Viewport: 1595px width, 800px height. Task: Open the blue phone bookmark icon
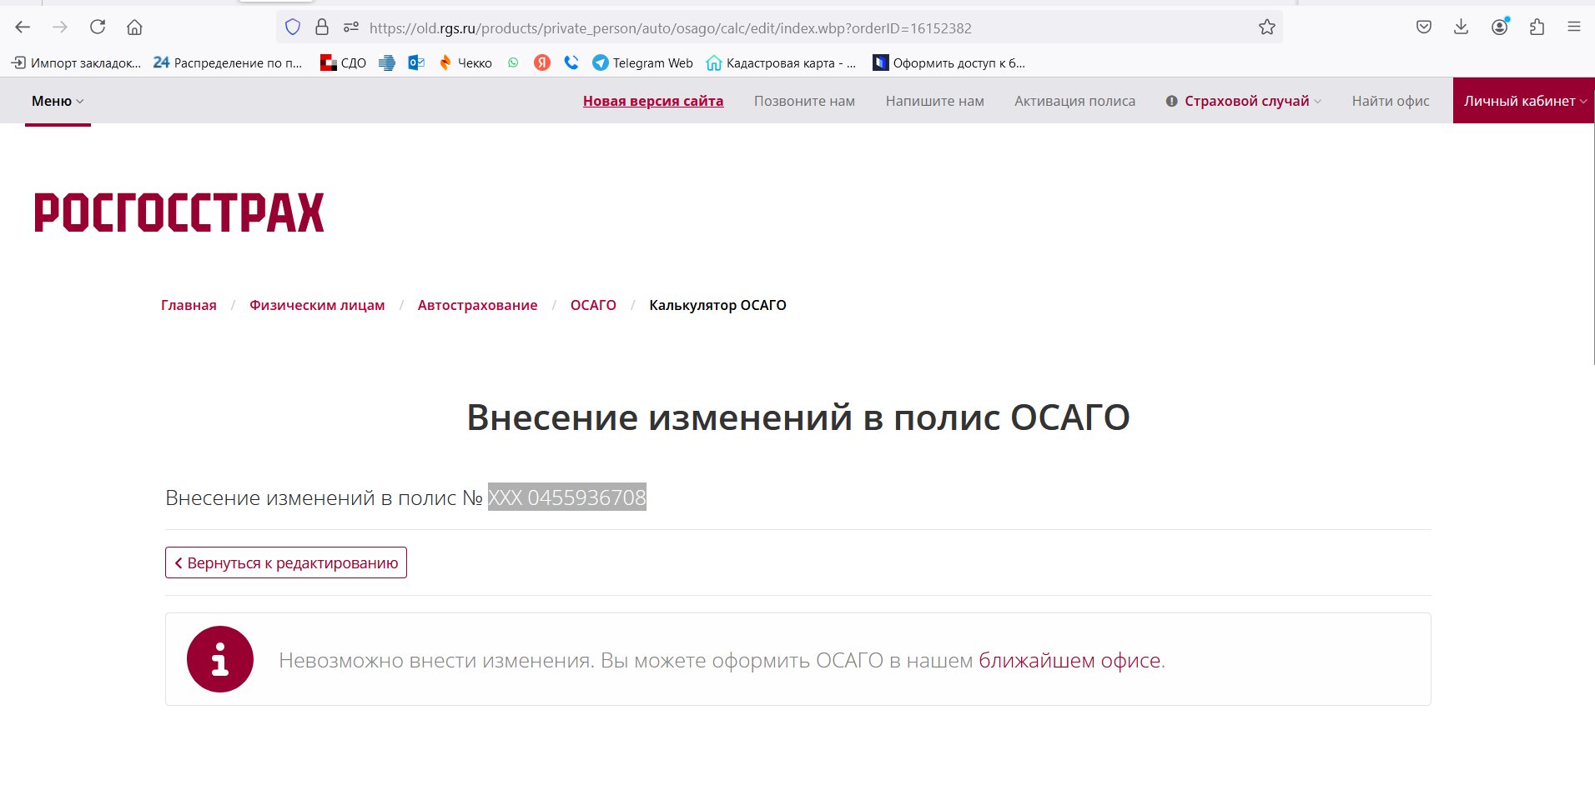[x=571, y=62]
